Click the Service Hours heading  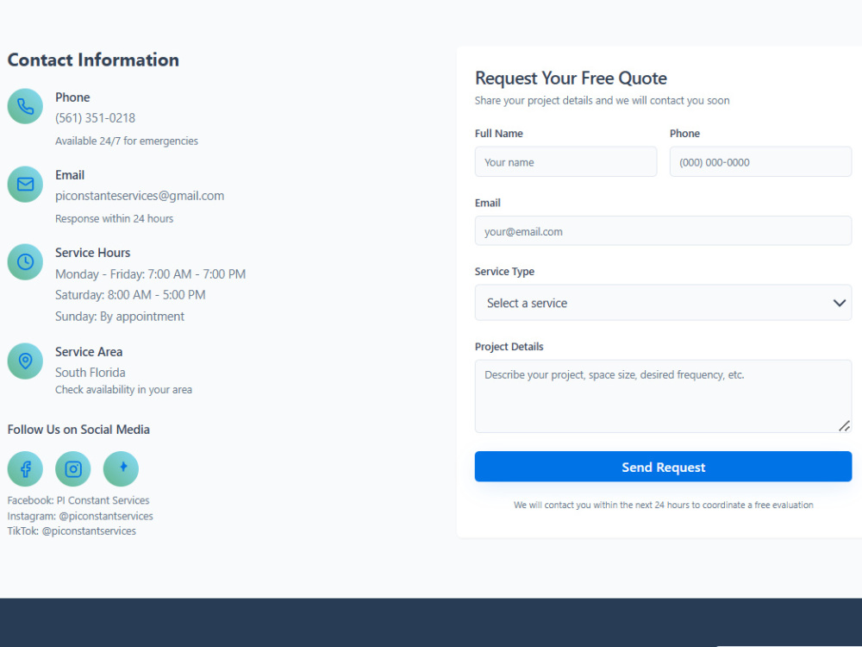tap(92, 253)
